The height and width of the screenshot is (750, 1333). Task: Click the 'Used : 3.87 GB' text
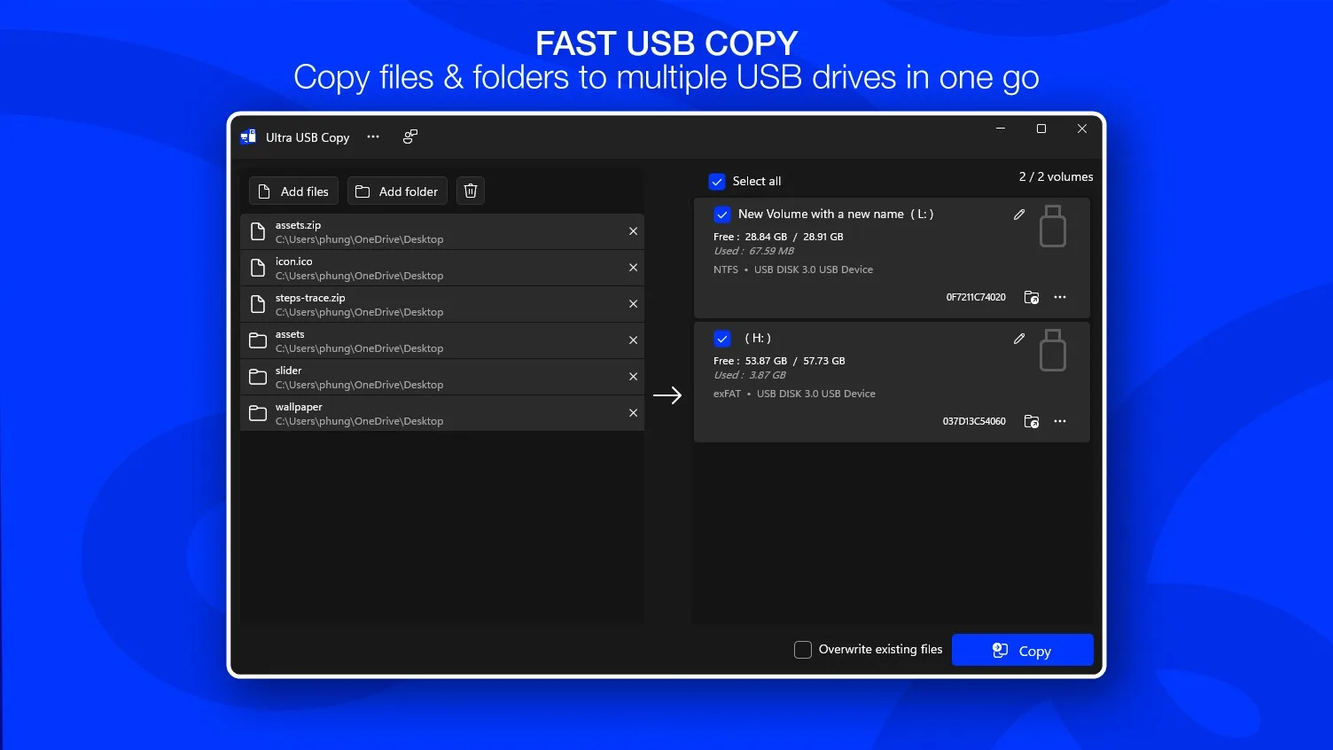click(750, 375)
